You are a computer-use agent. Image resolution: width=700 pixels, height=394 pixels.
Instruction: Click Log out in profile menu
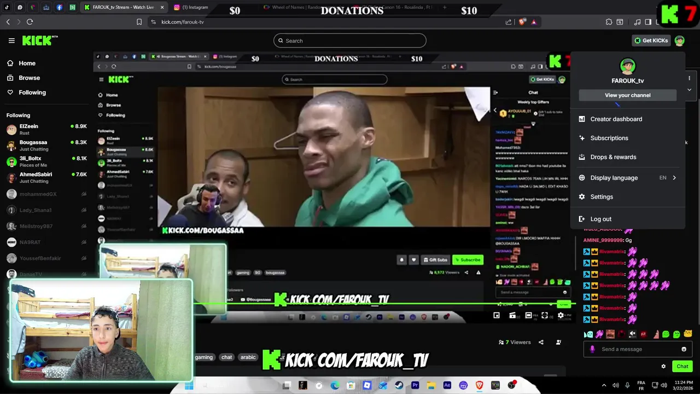coord(627,219)
